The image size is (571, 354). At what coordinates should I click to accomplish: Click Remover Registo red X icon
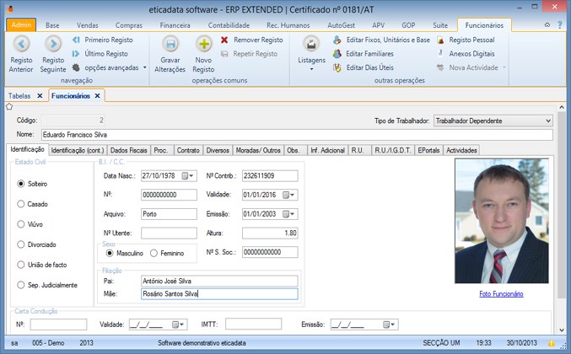(224, 40)
